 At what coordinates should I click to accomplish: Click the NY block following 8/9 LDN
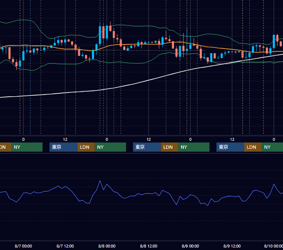point(272,147)
